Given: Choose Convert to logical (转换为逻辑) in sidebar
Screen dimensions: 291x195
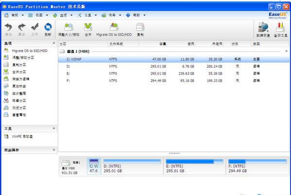Looking at the screenshot, I should [17, 79].
